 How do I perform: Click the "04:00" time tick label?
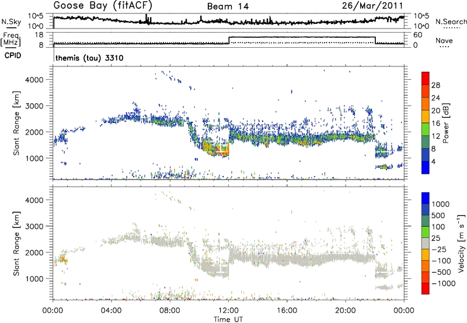(x=111, y=311)
